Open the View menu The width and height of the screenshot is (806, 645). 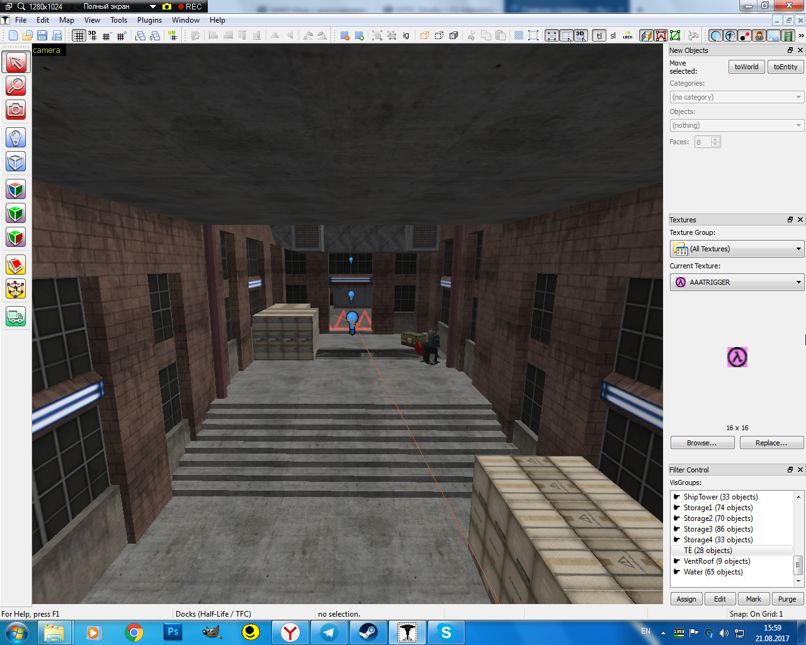(x=92, y=20)
